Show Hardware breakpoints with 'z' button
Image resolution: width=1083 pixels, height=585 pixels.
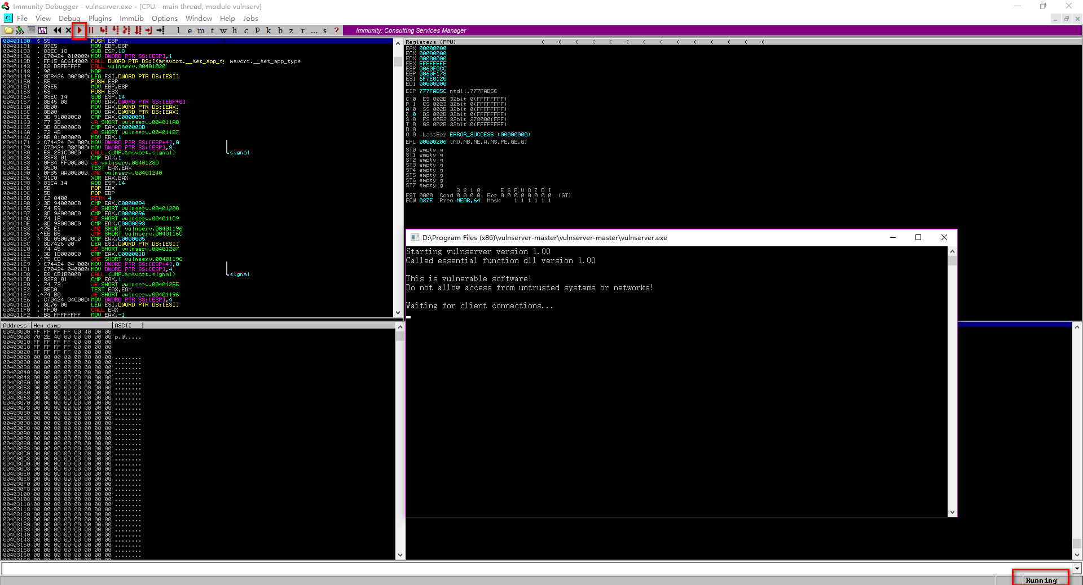point(291,30)
